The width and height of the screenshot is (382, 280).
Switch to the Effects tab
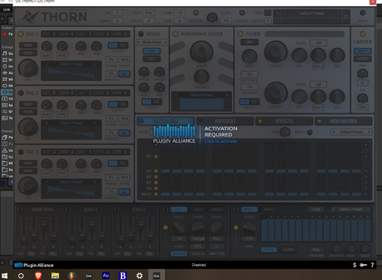pyautogui.click(x=284, y=121)
